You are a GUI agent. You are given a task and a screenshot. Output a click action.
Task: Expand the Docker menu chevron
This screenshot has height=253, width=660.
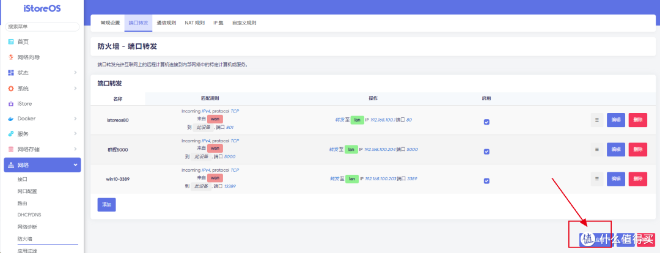coord(75,119)
